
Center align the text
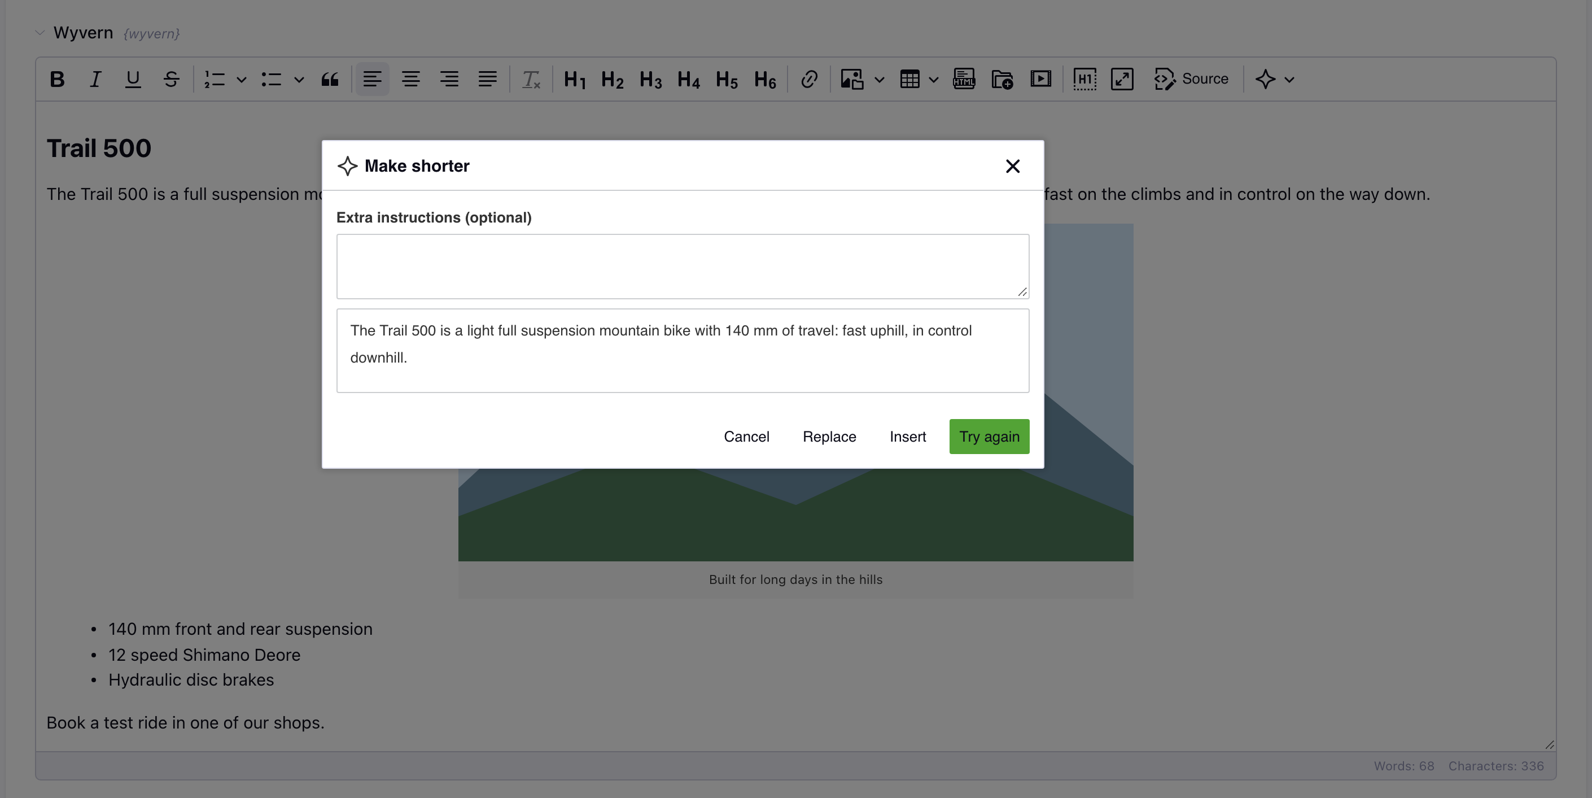[411, 79]
